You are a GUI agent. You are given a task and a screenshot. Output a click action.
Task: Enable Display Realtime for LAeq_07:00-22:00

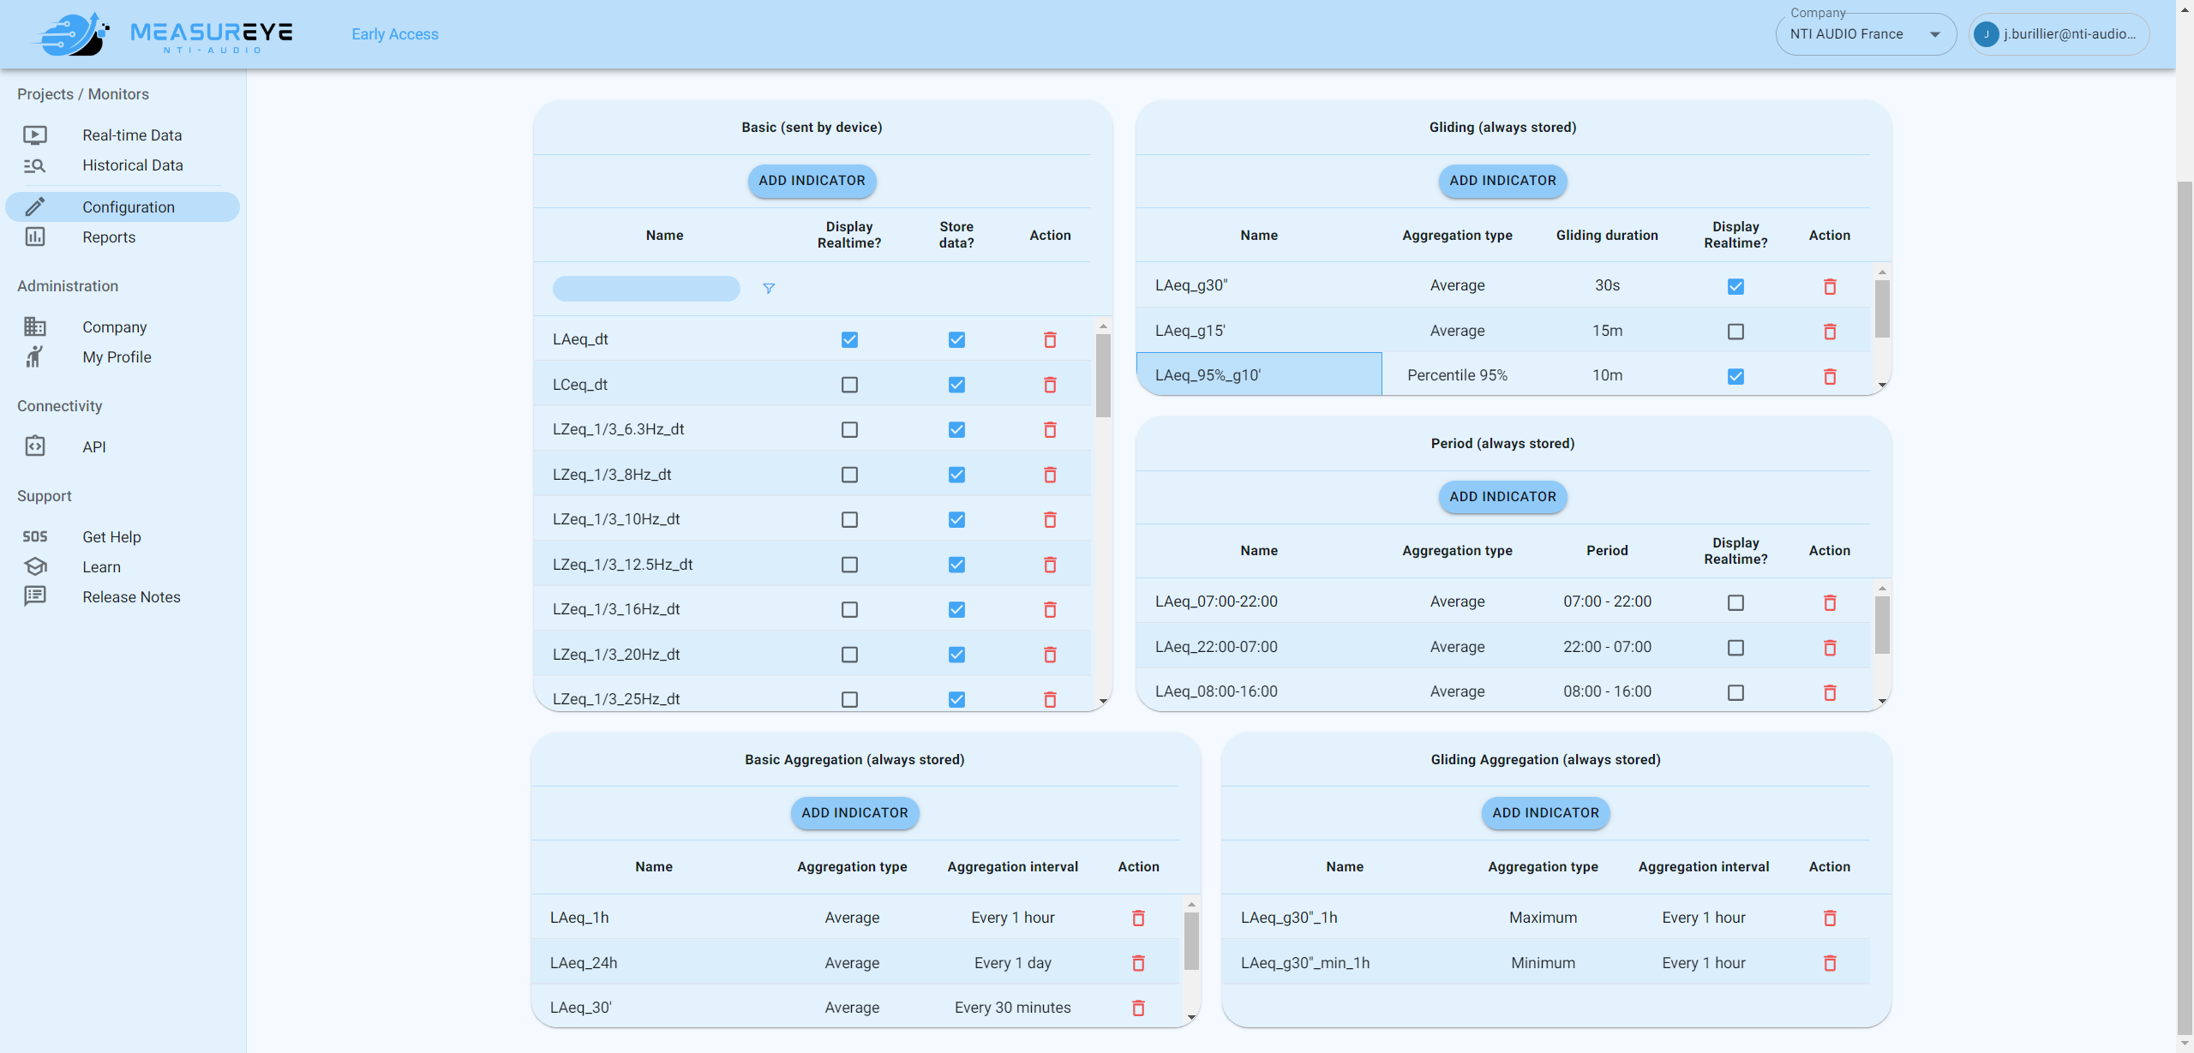click(x=1735, y=602)
